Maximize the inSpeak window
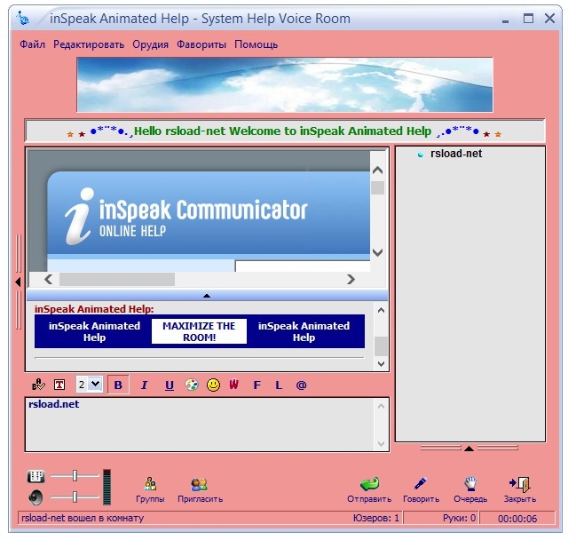This screenshot has width=576, height=548. click(x=528, y=18)
